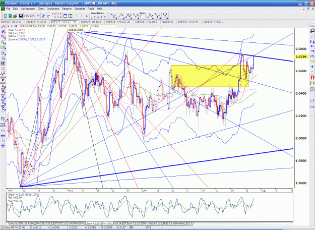Click the new chart document icon
Image resolution: width=315 pixels, height=230 pixels.
6,16
